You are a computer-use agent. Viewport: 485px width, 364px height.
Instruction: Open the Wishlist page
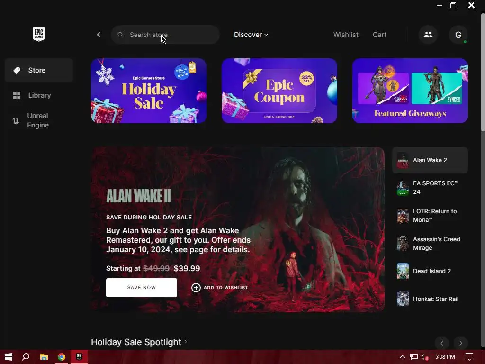(346, 35)
